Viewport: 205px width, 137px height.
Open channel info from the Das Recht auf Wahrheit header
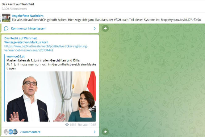click(x=18, y=4)
